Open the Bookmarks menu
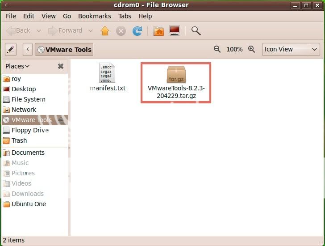Viewport: 325px width, 246px height. (95, 16)
